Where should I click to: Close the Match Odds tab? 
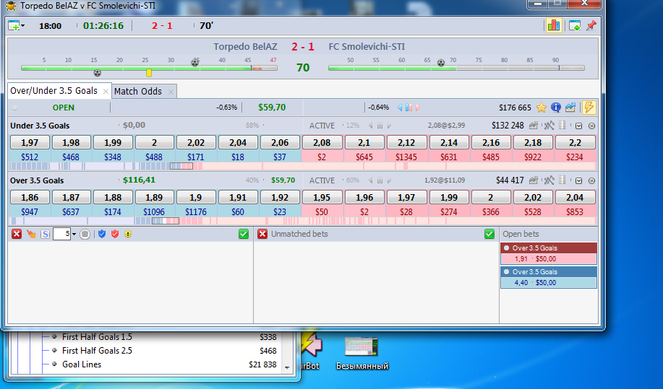click(171, 92)
